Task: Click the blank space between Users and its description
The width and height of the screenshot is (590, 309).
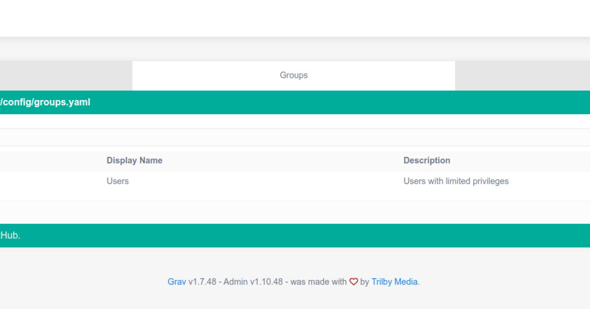Action: click(265, 181)
